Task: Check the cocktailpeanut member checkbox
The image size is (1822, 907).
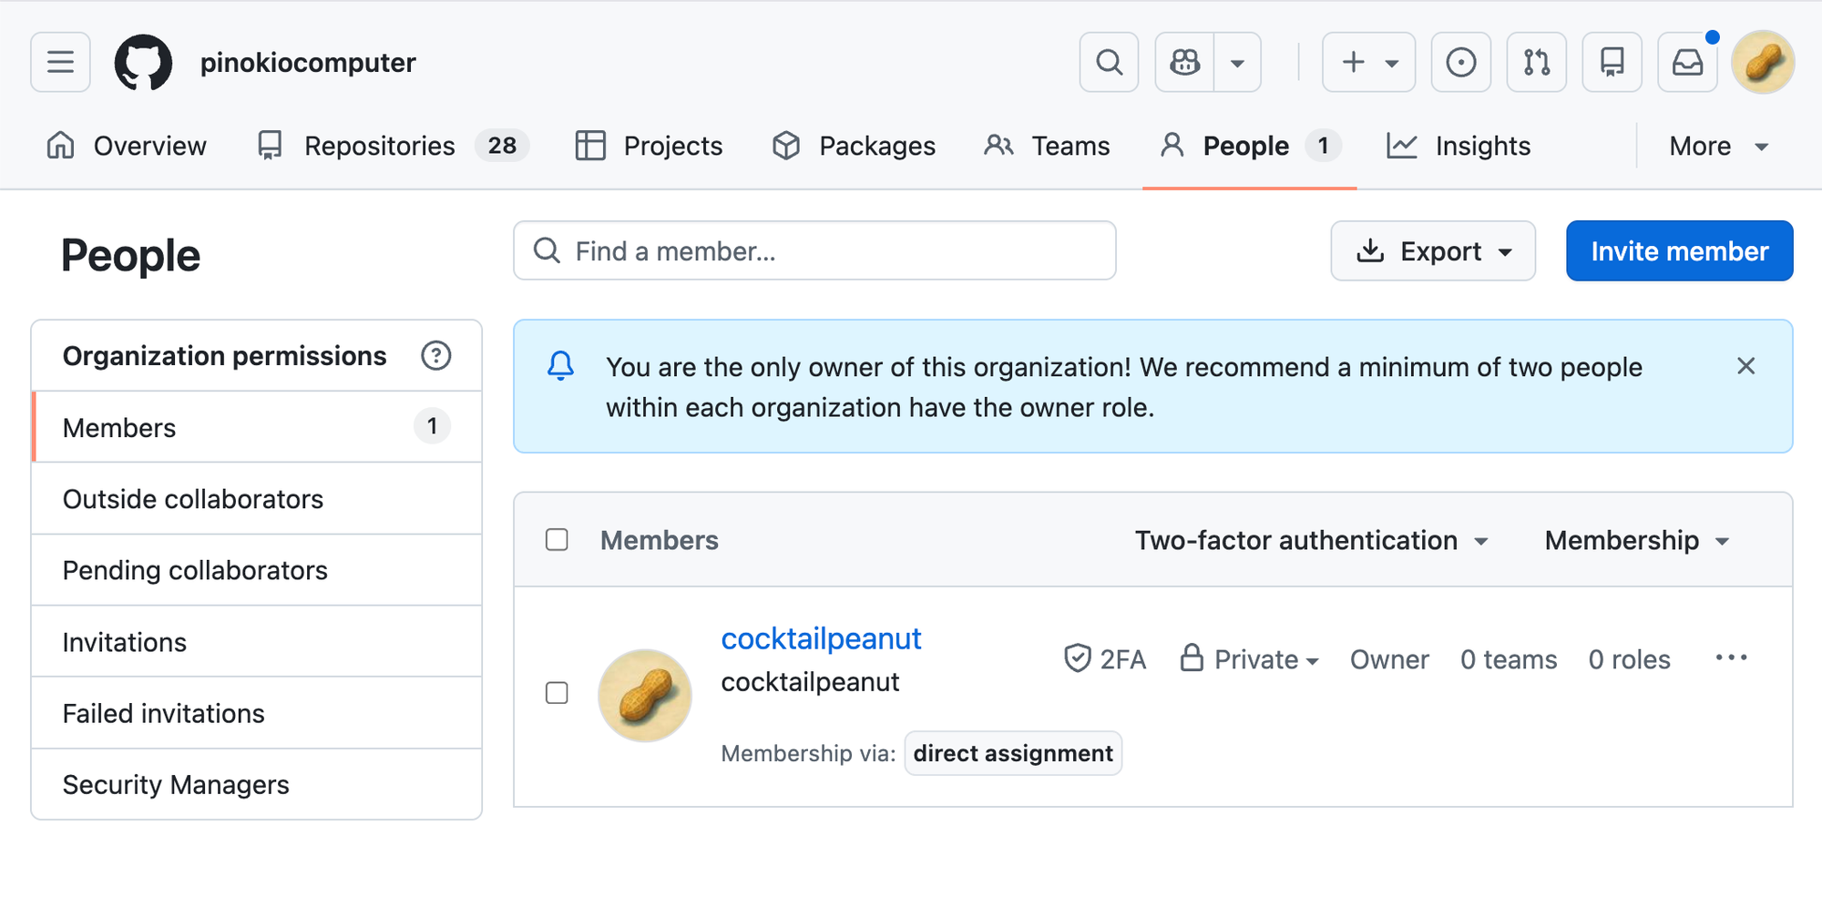Action: (557, 693)
